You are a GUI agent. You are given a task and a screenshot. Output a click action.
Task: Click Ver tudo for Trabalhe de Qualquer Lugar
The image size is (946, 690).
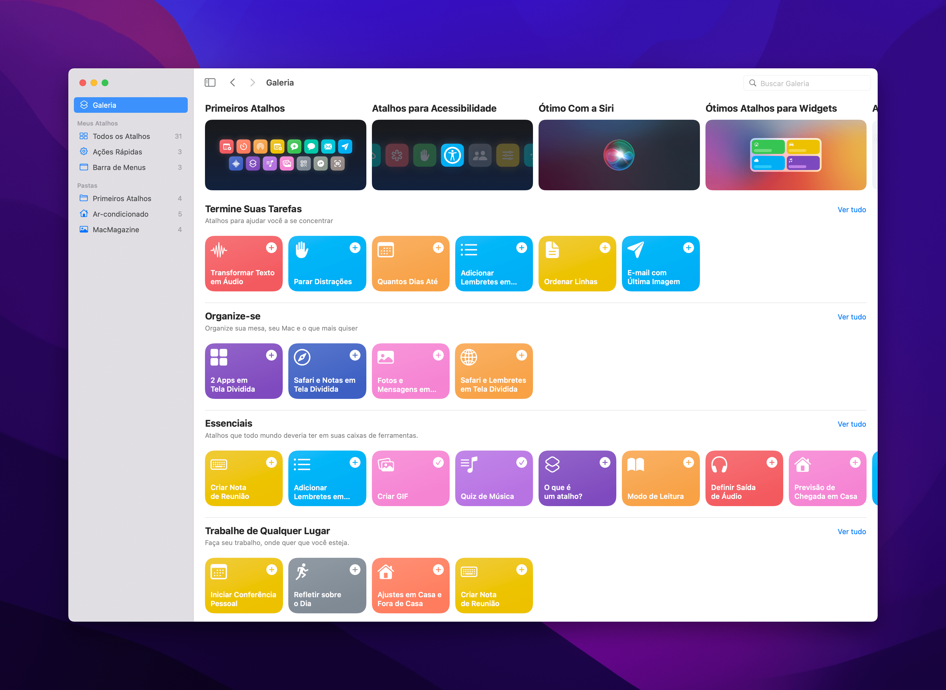(852, 532)
